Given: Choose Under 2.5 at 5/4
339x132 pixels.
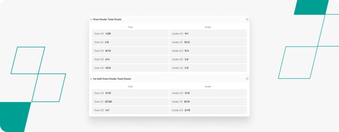Looking at the screenshot, I should point(208,51).
